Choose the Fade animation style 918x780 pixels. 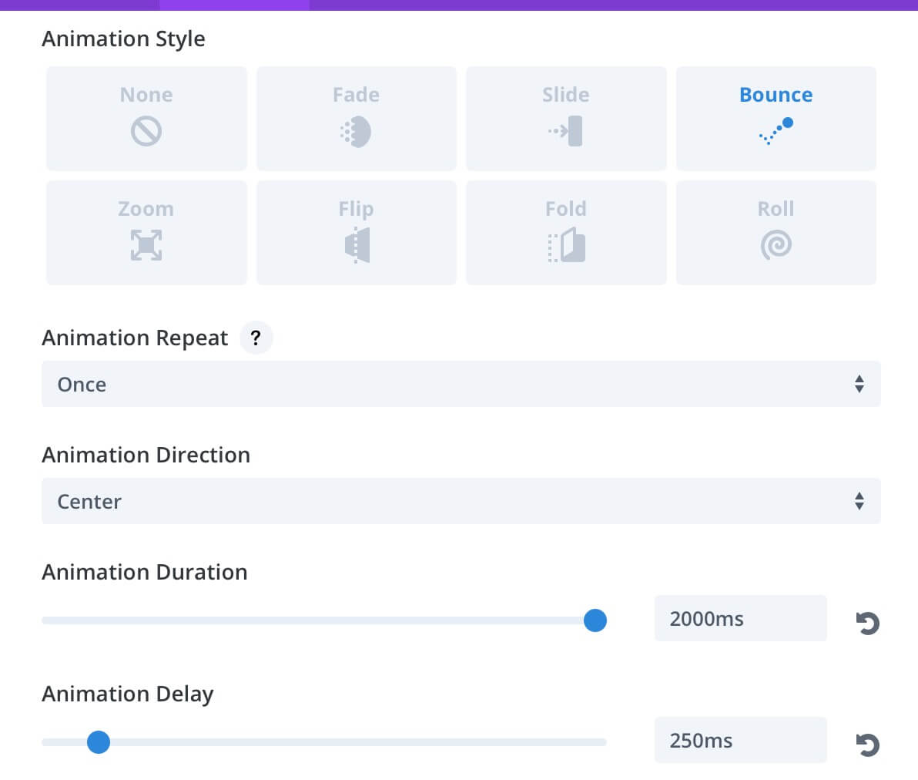click(356, 119)
